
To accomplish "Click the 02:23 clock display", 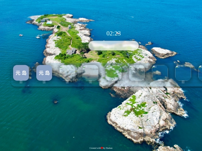I will [113, 34].
